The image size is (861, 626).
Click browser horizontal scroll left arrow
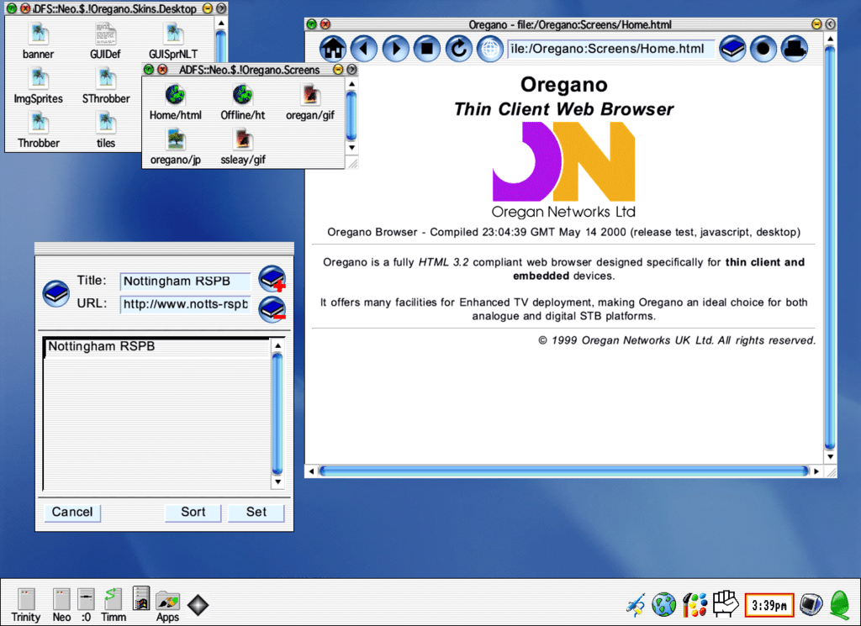point(311,471)
